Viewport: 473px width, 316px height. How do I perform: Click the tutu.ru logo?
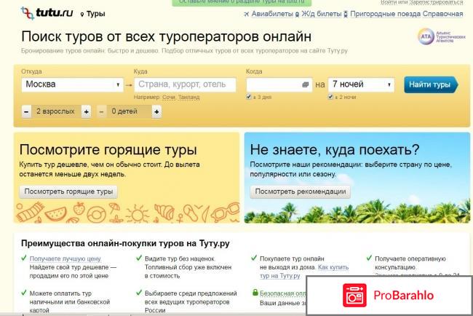(47, 13)
